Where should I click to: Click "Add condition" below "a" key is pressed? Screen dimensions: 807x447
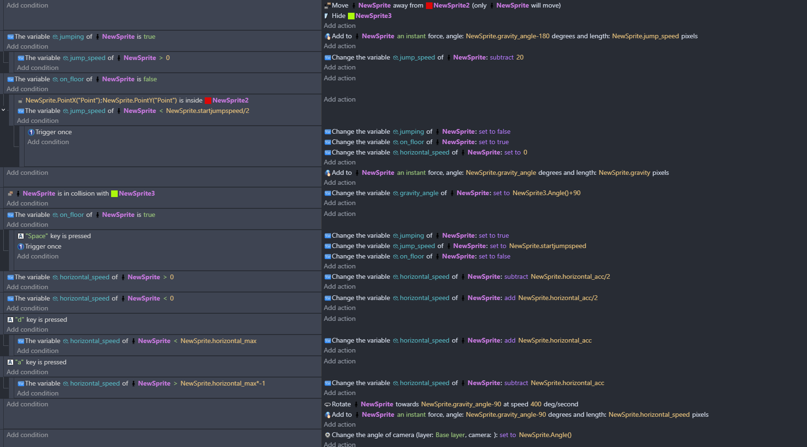(27, 372)
